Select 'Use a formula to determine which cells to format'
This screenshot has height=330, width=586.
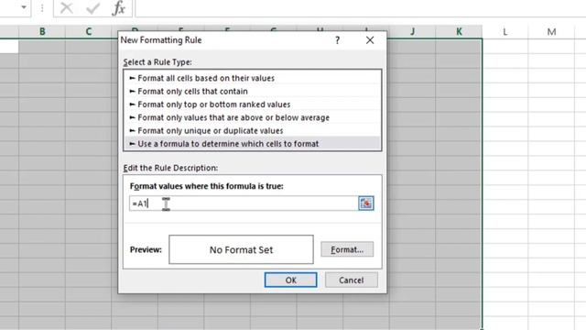point(253,144)
